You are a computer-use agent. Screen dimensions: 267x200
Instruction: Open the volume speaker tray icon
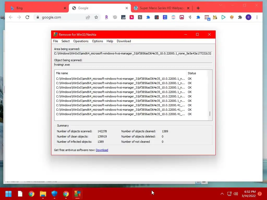[236, 194]
